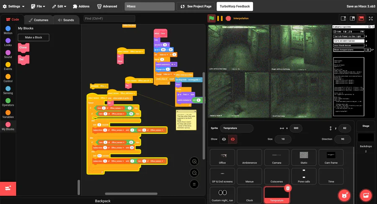
Task: Zoom in on the code workspace
Action: pos(194,161)
